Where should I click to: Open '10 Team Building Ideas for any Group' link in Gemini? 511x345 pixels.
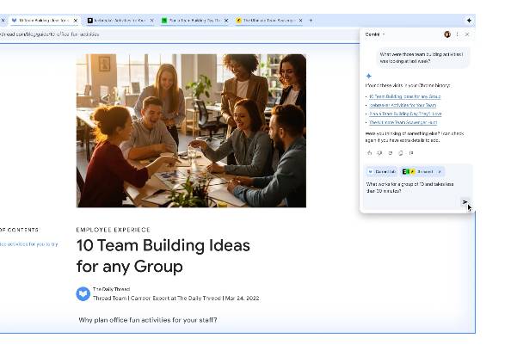[x=405, y=96]
